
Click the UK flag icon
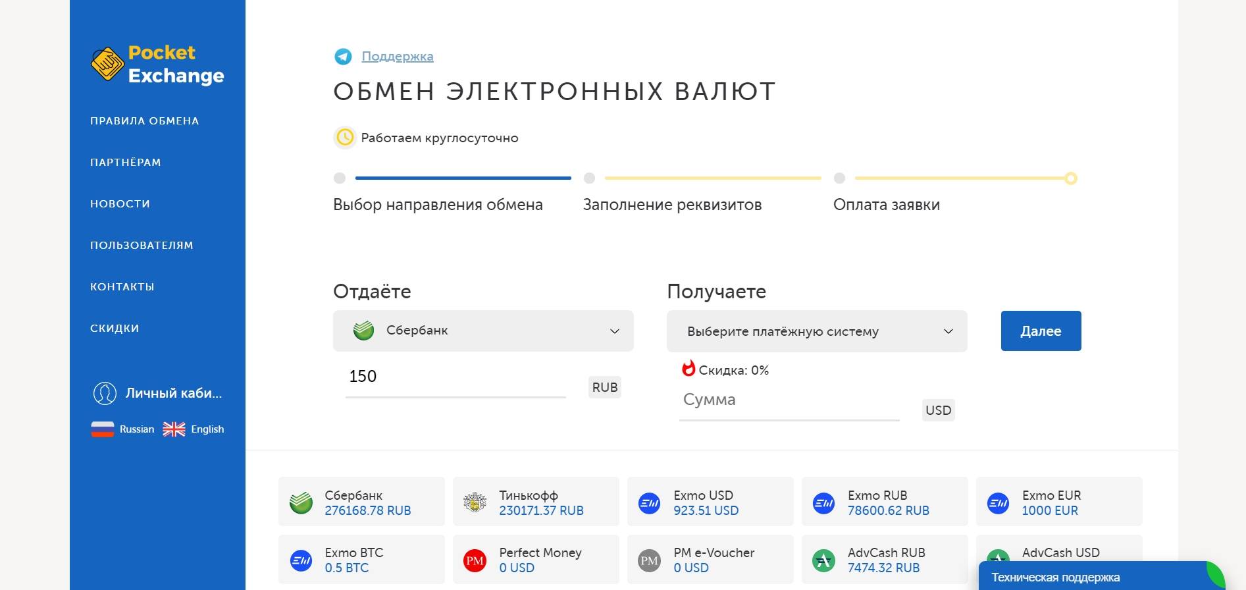pyautogui.click(x=174, y=429)
